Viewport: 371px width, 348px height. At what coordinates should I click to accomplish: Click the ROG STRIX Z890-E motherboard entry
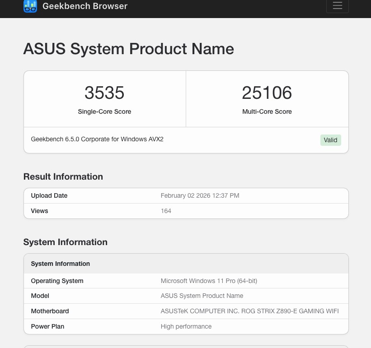249,311
